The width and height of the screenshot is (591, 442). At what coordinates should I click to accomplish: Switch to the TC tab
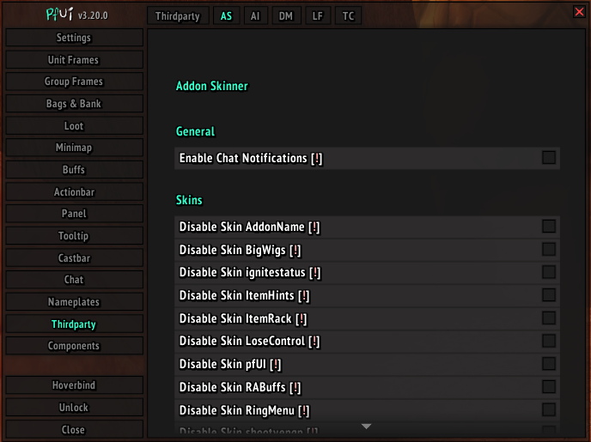(x=348, y=15)
